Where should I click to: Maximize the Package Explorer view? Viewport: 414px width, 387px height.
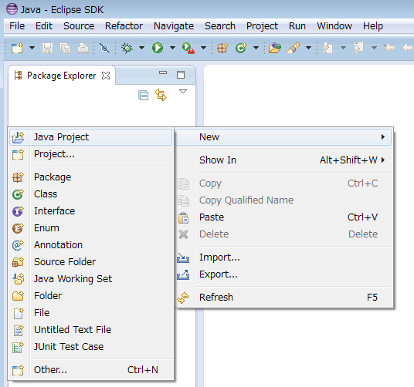pyautogui.click(x=181, y=75)
